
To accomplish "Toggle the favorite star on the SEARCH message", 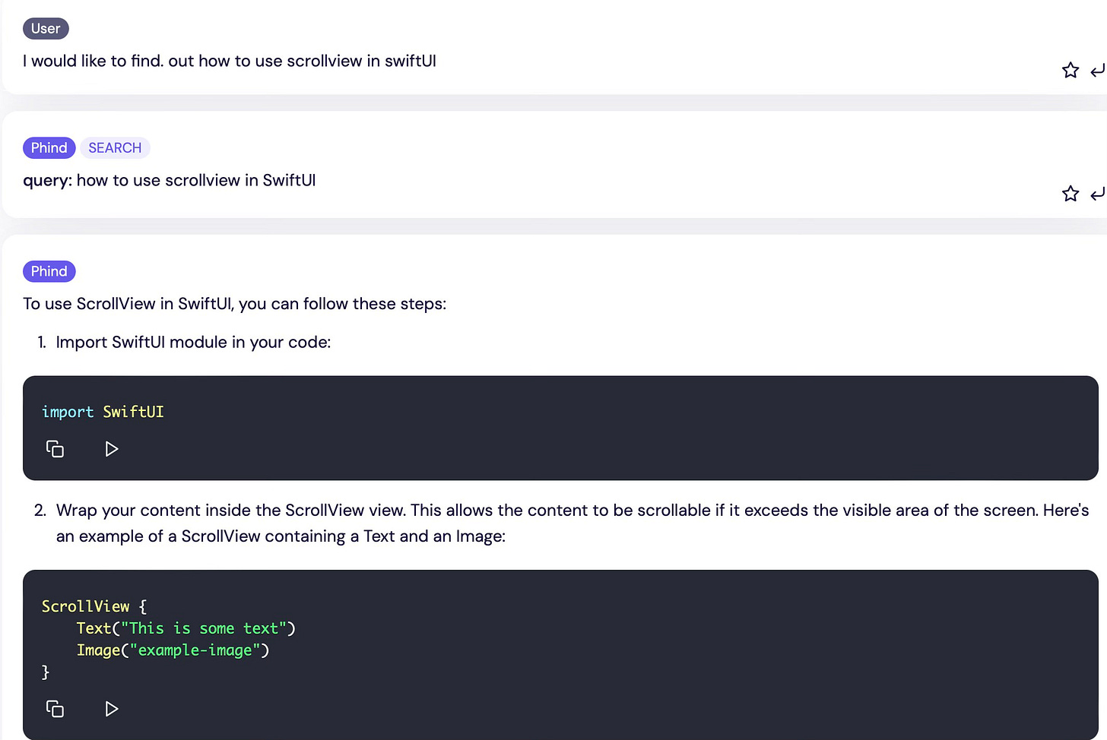I will 1070,194.
